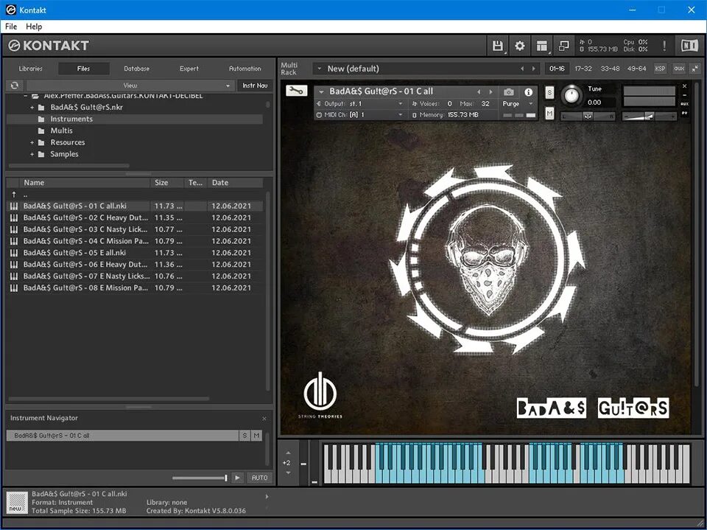
Task: Toggle instrument PV button
Action: pos(684,113)
